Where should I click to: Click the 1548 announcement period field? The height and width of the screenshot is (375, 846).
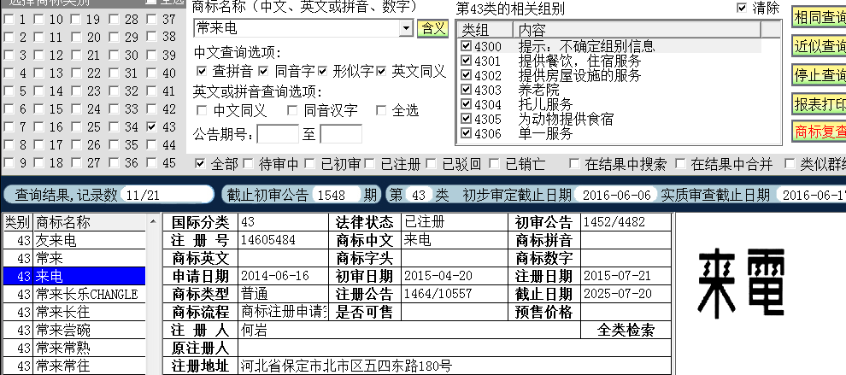click(336, 195)
